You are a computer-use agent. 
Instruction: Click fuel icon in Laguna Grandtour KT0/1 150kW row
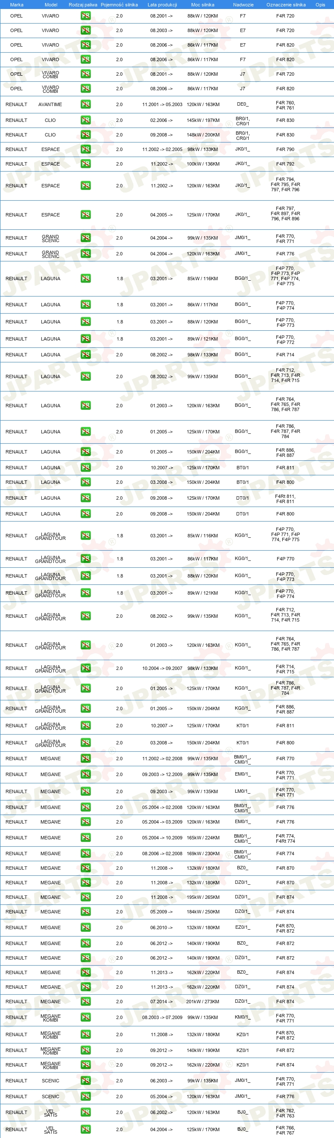click(85, 743)
